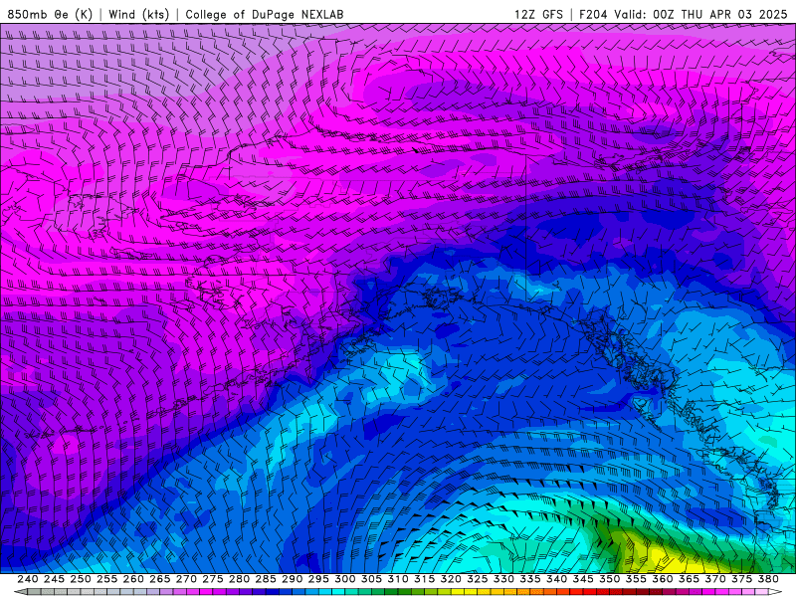Click the 330 color scale label

[x=503, y=579]
